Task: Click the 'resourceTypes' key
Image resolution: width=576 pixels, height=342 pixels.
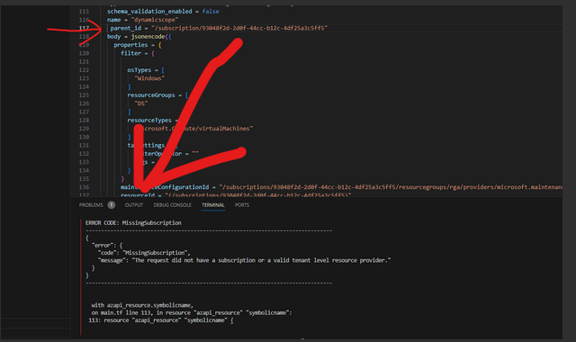Action: pos(149,120)
